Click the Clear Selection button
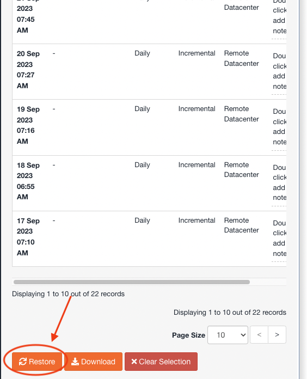 (x=161, y=362)
